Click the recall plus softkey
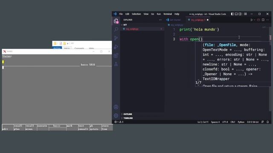This screenshot has width=273, height=153. [x=19, y=127]
